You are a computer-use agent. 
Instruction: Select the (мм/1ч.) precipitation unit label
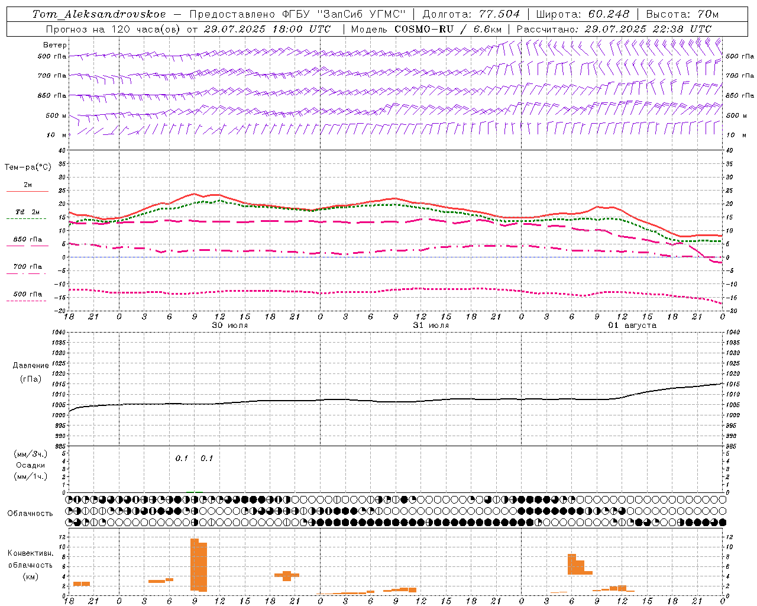coord(30,476)
